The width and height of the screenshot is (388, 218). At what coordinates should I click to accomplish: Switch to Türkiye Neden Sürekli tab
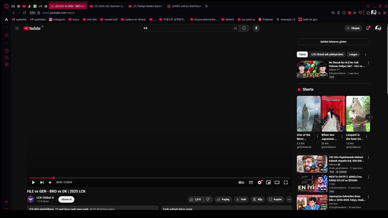coord(145,6)
